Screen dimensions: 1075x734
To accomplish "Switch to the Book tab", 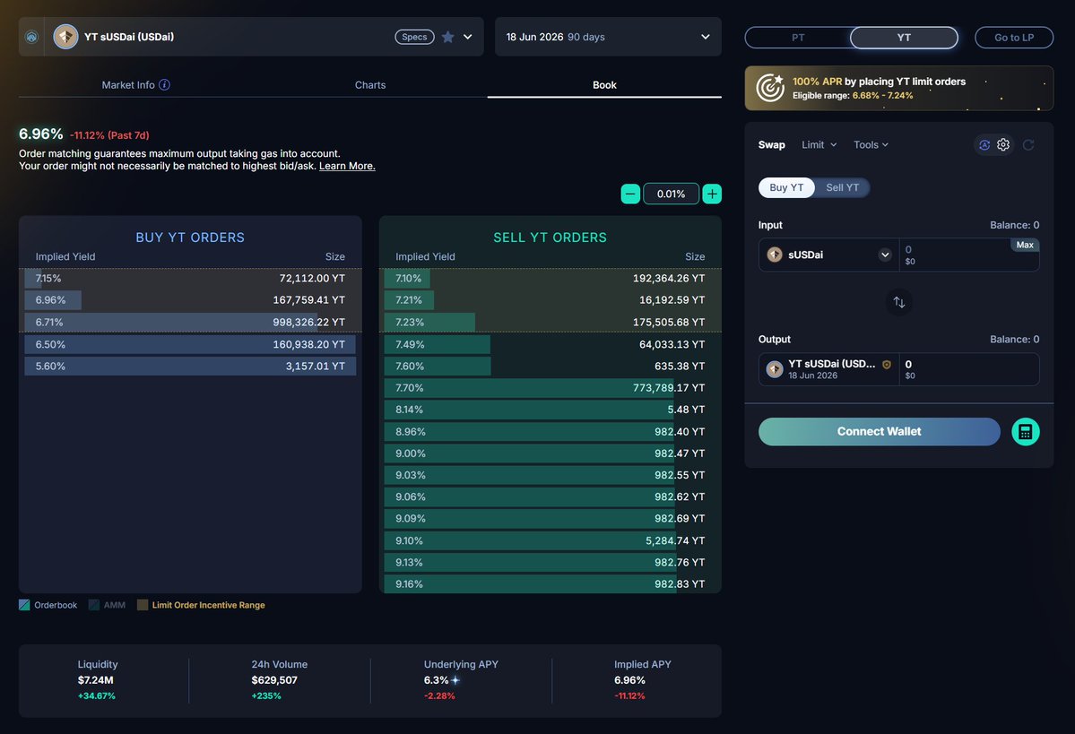I will click(604, 85).
